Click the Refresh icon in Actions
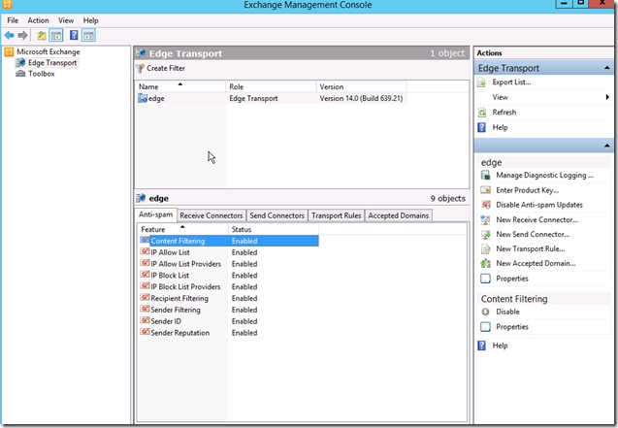The height and width of the screenshot is (428, 618). [x=481, y=113]
